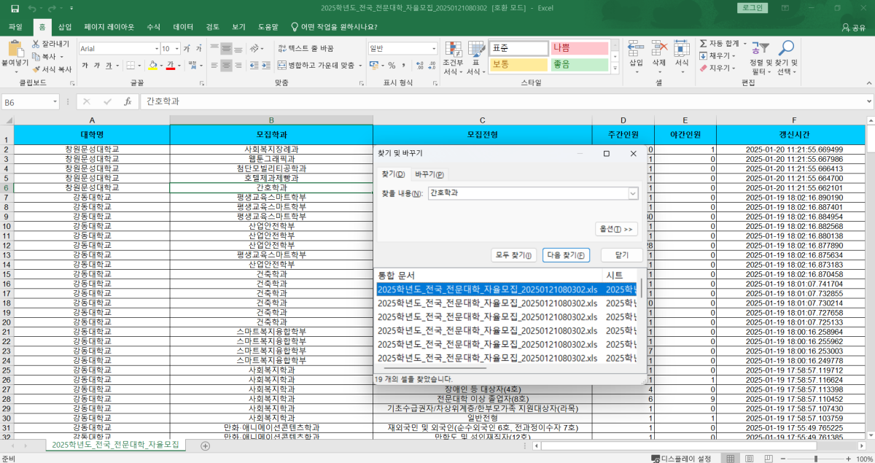Click the decrease indent icon

(x=254, y=66)
